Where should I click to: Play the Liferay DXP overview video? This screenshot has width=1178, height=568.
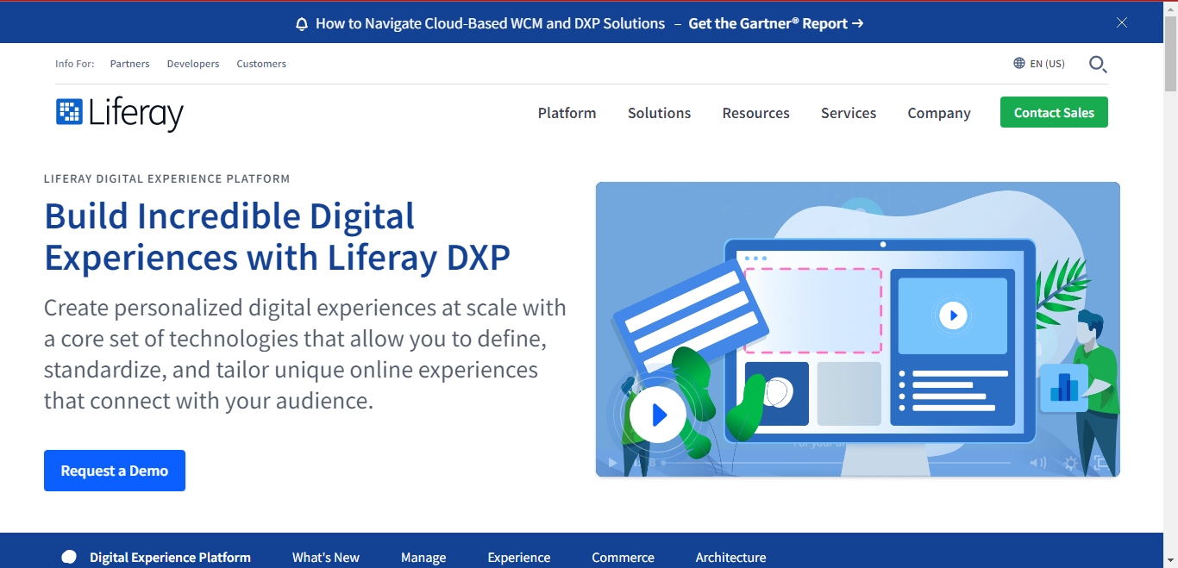(656, 414)
